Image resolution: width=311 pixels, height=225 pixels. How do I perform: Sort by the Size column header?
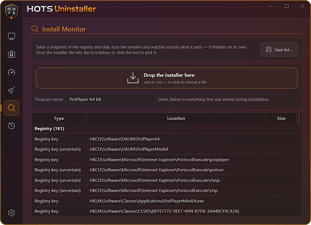[x=281, y=118]
